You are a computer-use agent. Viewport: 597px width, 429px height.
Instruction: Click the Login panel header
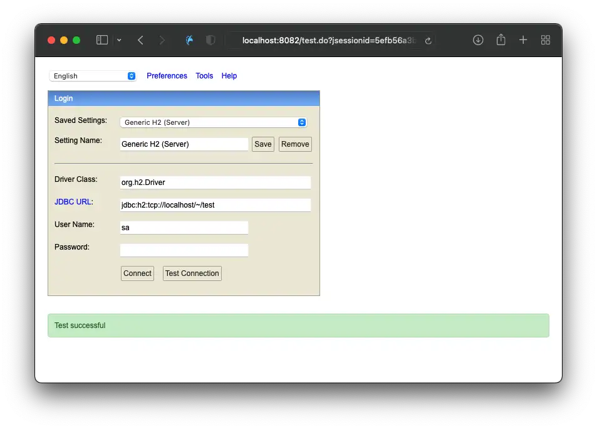pyautogui.click(x=184, y=98)
